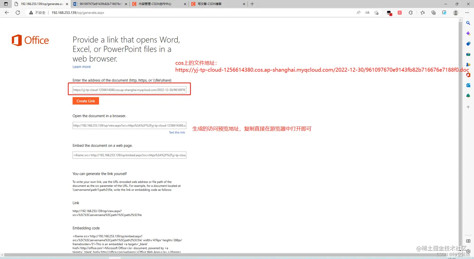Click the translate page icon
Image resolution: width=474 pixels, height=259 pixels.
pyautogui.click(x=367, y=13)
